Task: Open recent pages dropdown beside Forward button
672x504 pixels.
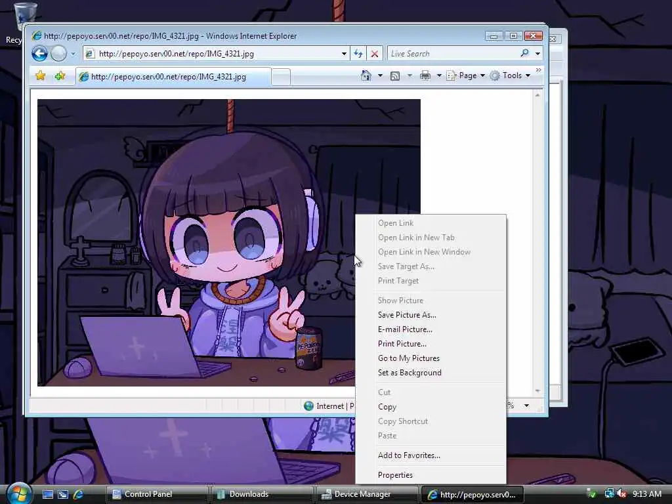Action: 73,54
